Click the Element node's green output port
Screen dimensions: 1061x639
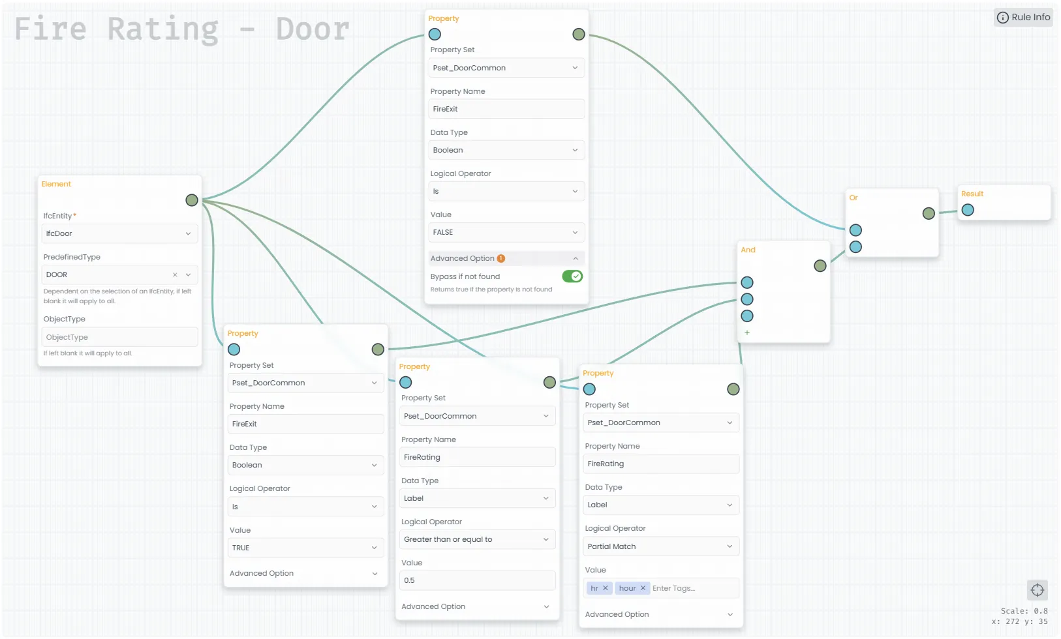pos(191,200)
